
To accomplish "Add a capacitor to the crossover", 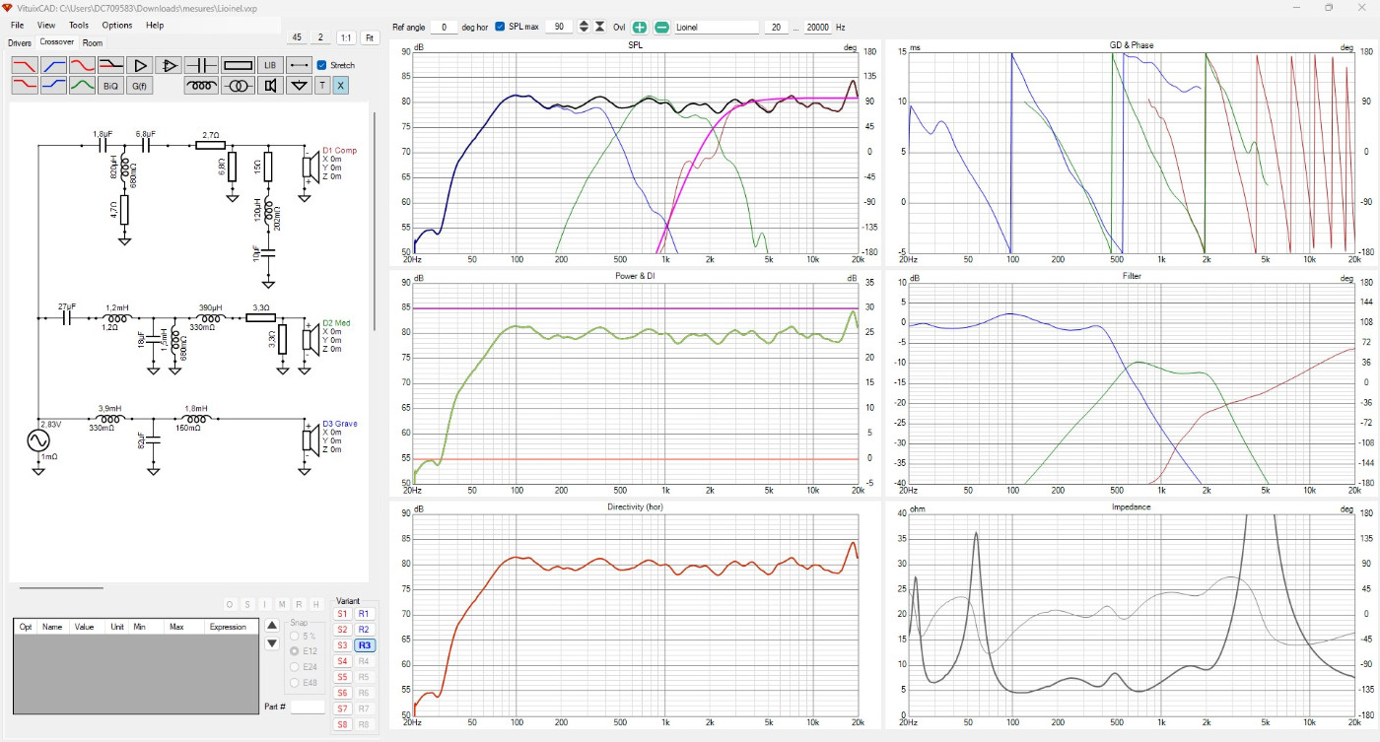I will pos(202,65).
